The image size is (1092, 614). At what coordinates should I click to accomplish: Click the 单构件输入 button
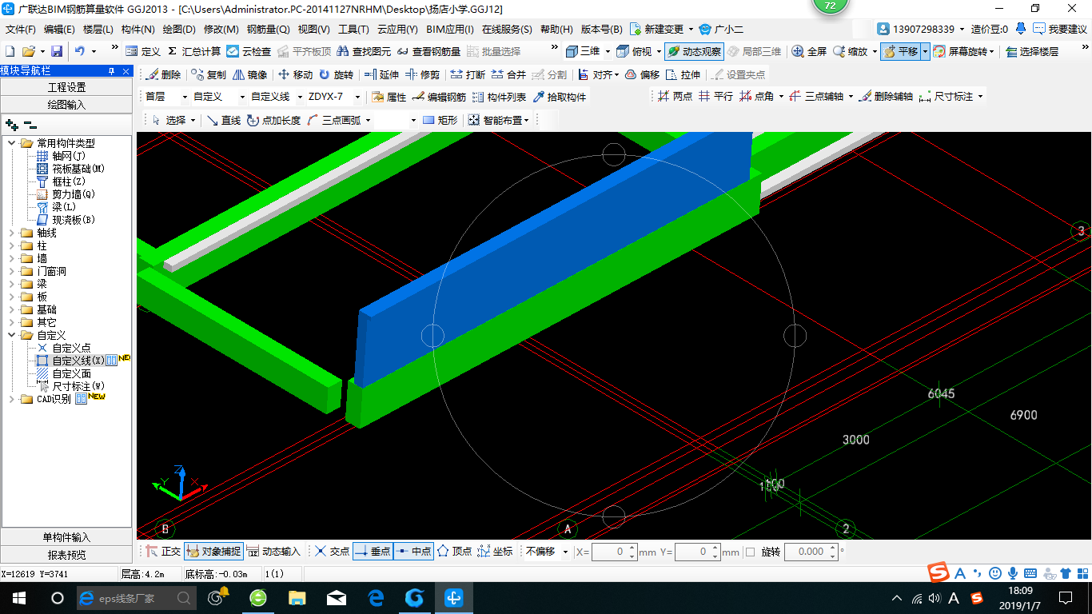pyautogui.click(x=66, y=537)
